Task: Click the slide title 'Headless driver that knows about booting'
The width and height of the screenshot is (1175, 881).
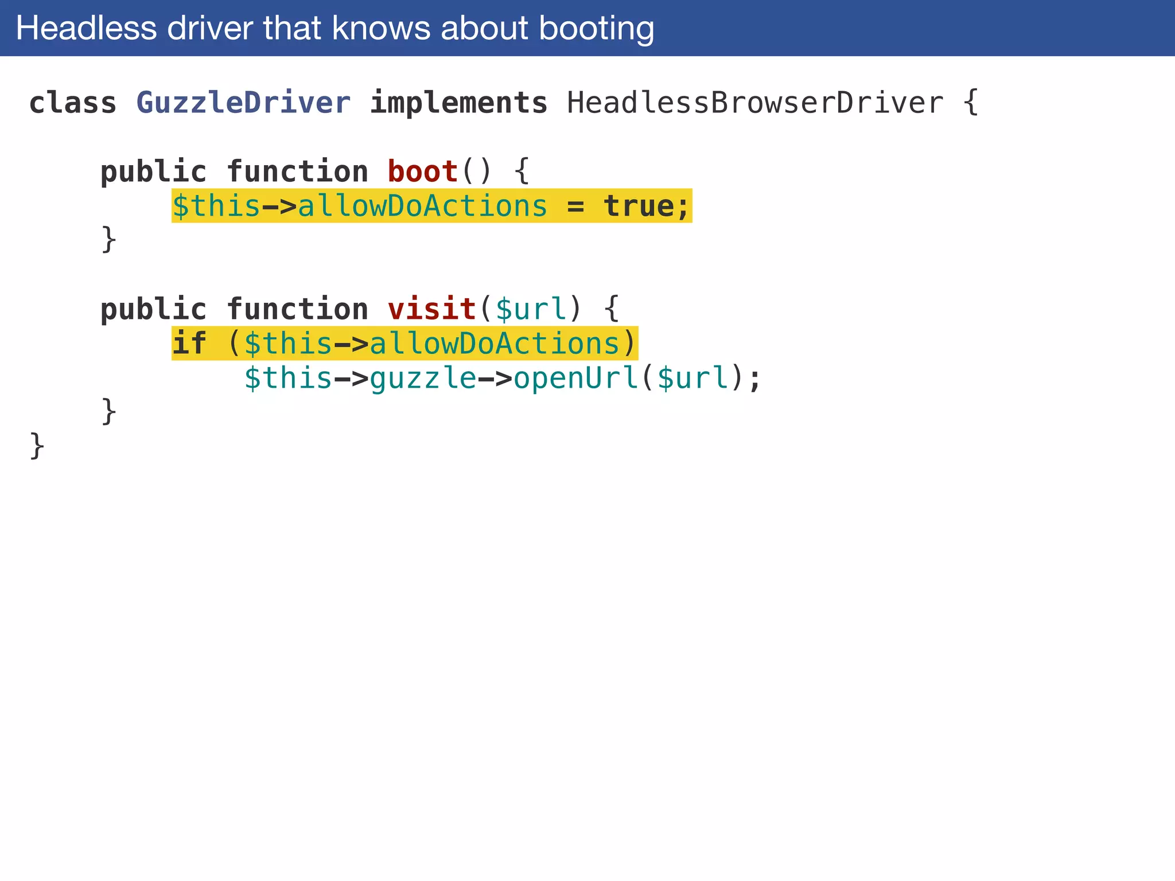Action: click(335, 29)
